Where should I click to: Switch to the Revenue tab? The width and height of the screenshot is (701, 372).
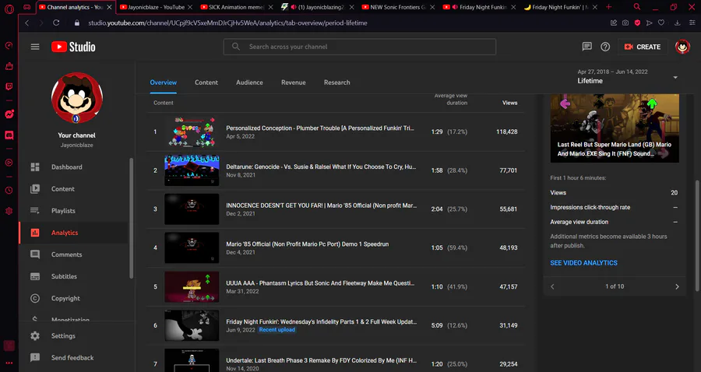click(x=294, y=82)
